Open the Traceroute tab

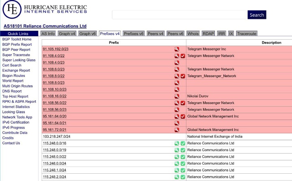pyautogui.click(x=247, y=34)
